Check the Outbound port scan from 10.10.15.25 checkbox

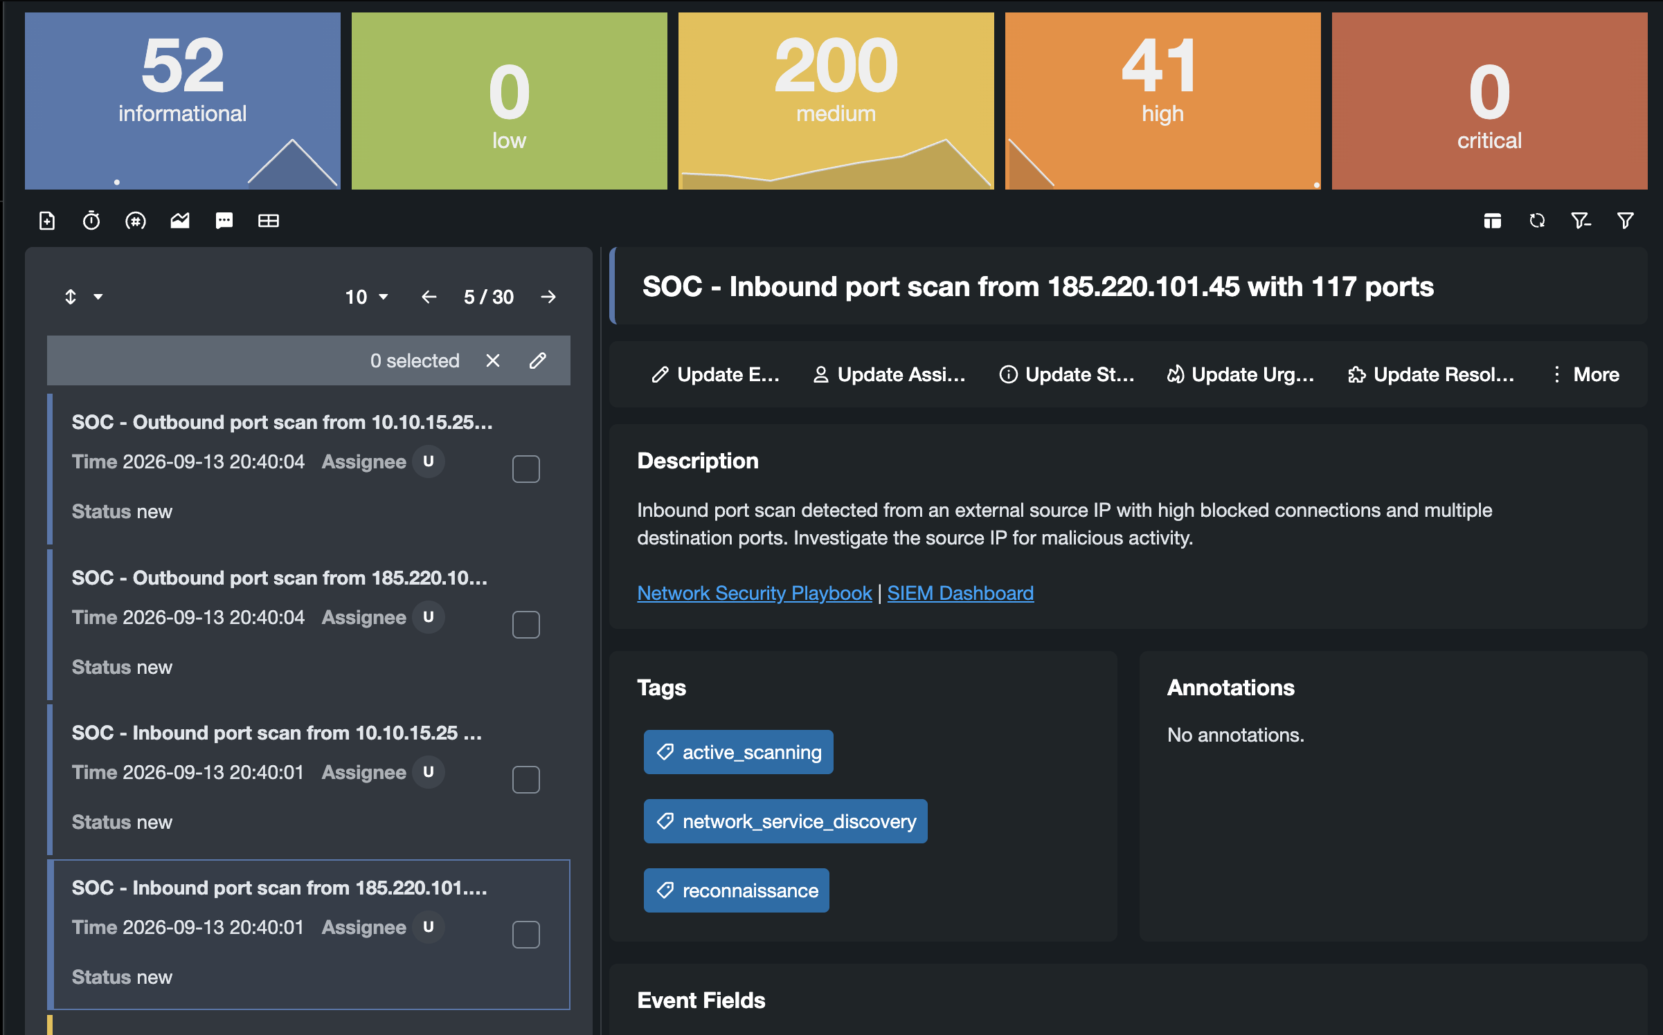pyautogui.click(x=526, y=469)
